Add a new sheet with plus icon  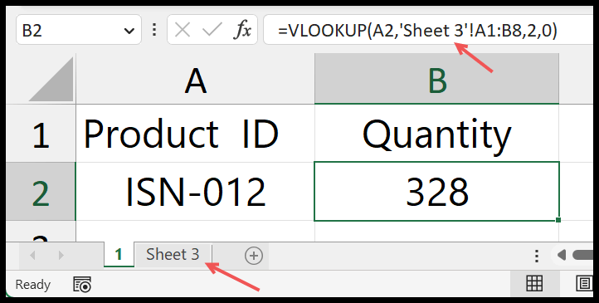(254, 255)
